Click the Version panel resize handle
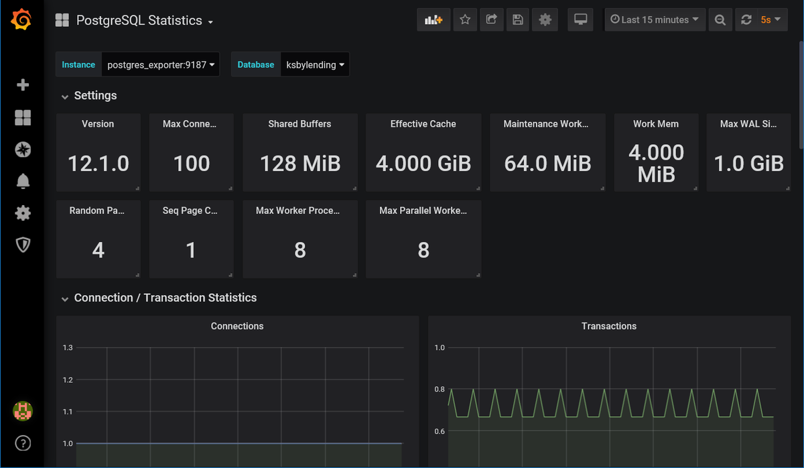804x468 pixels. pos(137,188)
